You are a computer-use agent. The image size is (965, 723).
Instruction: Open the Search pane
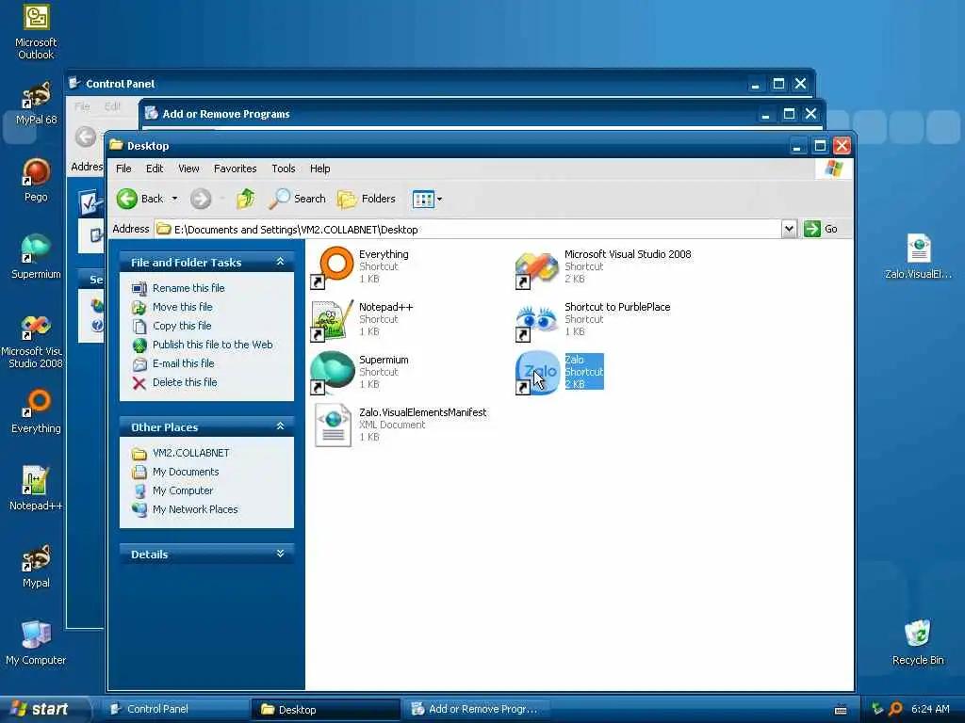[297, 199]
